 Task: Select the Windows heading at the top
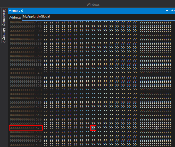[x=93, y=4]
